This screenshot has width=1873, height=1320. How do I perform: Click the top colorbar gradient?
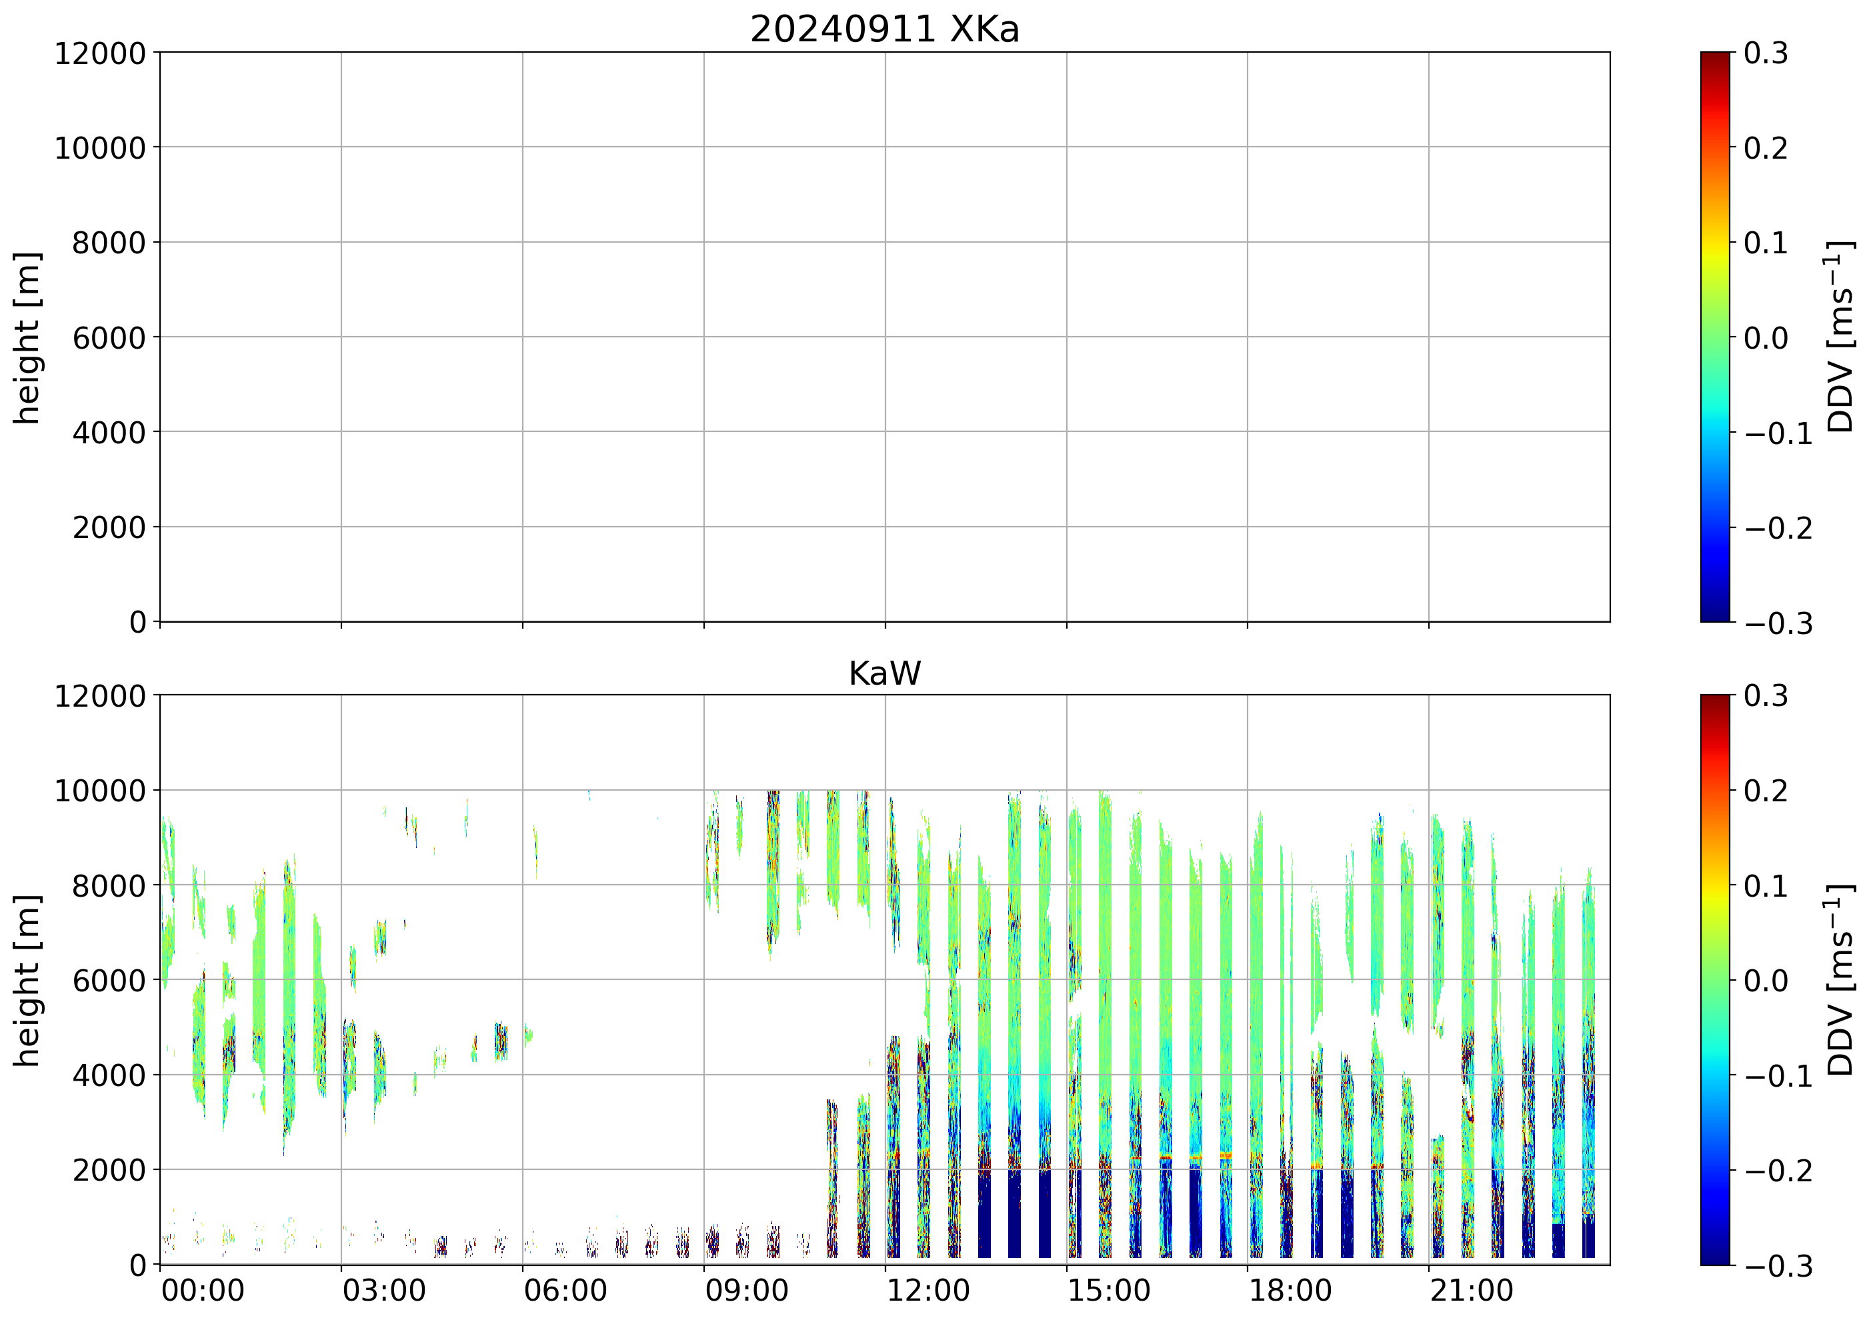[1715, 337]
